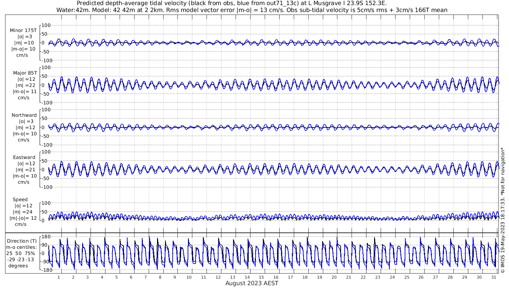509x291 pixels.
Task: Click the 'Speed' panel label
Action: coord(20,200)
